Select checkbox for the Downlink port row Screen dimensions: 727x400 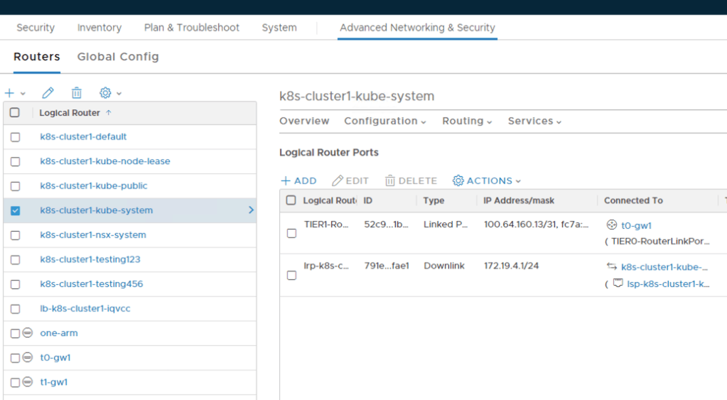[291, 275]
